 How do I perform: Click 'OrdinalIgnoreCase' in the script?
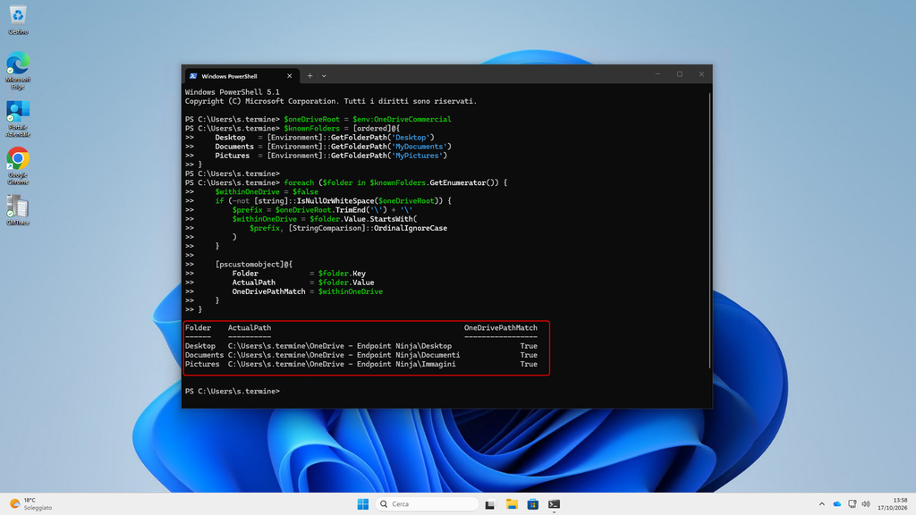coord(411,228)
